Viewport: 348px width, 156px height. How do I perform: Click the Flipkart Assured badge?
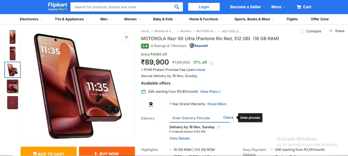(x=199, y=46)
